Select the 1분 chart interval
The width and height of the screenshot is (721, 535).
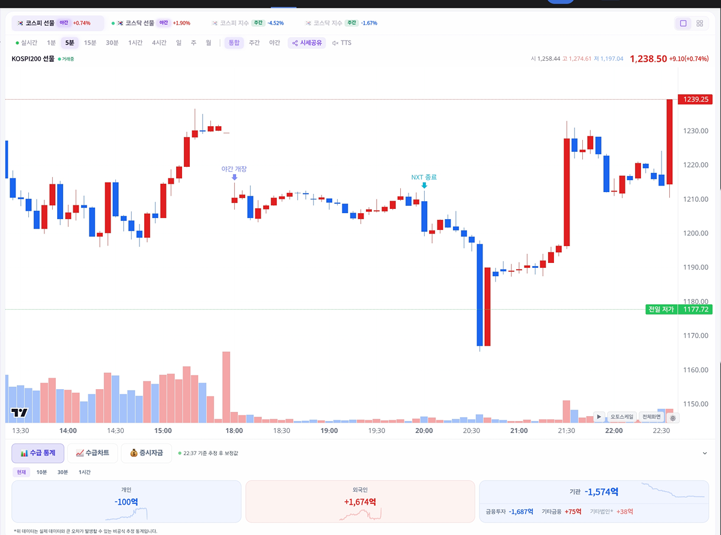tap(51, 43)
